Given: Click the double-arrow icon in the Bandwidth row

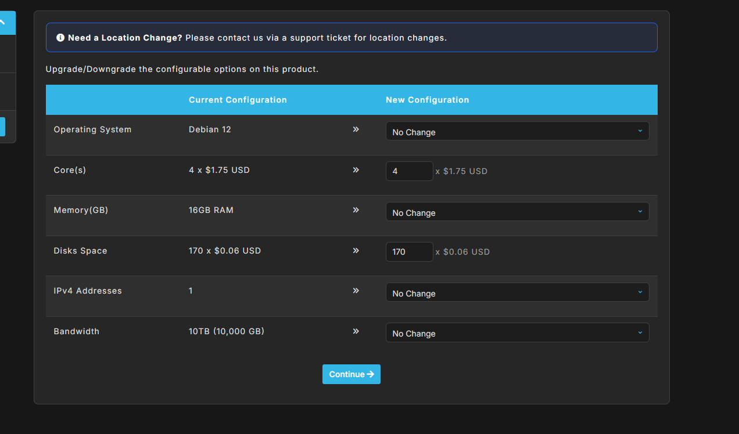Looking at the screenshot, I should click(x=356, y=331).
